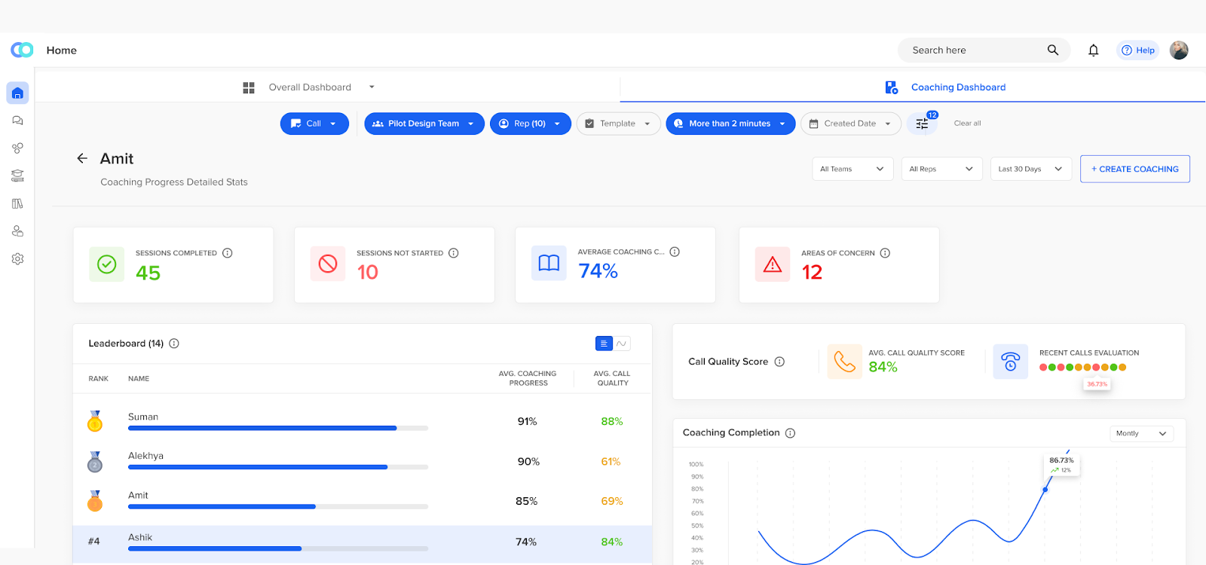Image resolution: width=1206 pixels, height=565 pixels.
Task: Open the graduation cap learning sidebar icon
Action: (17, 176)
